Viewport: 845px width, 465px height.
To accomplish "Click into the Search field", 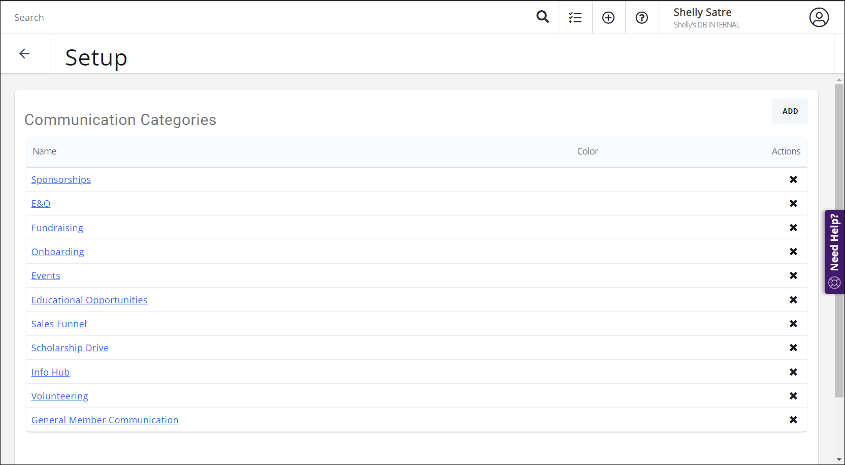I will tap(254, 18).
